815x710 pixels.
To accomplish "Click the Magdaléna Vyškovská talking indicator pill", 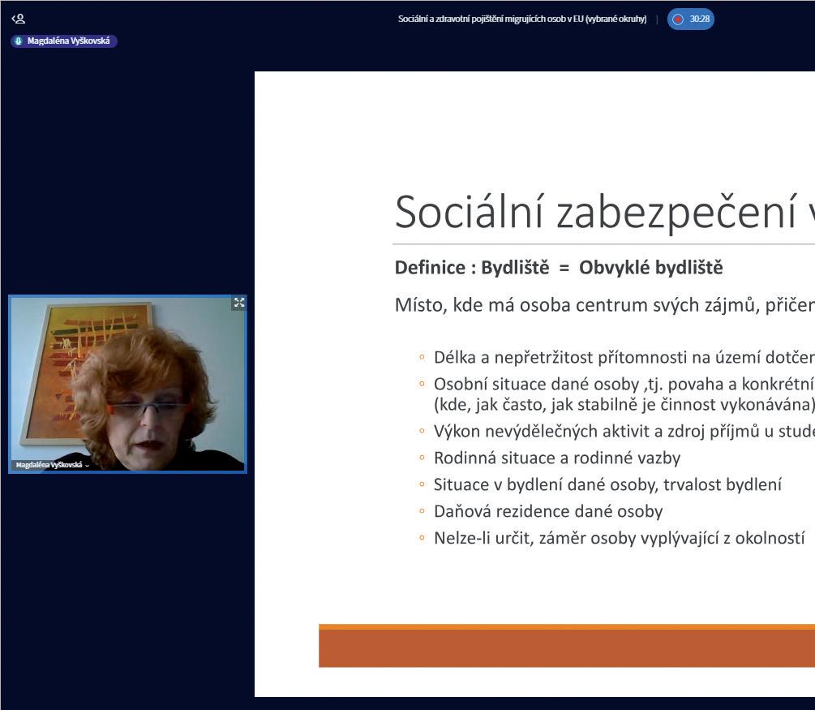I will tap(64, 41).
